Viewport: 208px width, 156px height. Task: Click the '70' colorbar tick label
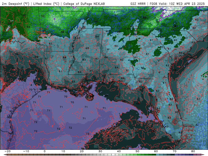(174, 151)
